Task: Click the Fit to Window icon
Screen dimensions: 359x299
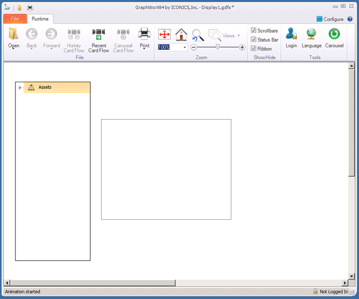Action: (165, 34)
